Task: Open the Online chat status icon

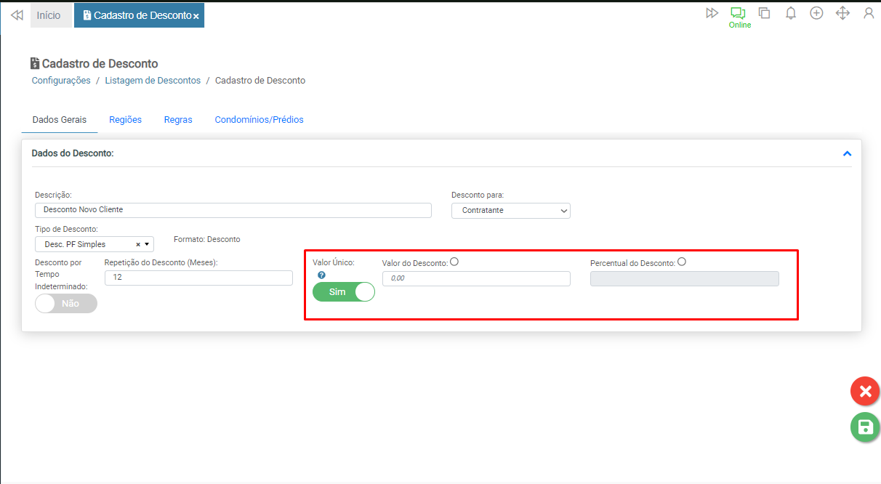Action: click(739, 13)
